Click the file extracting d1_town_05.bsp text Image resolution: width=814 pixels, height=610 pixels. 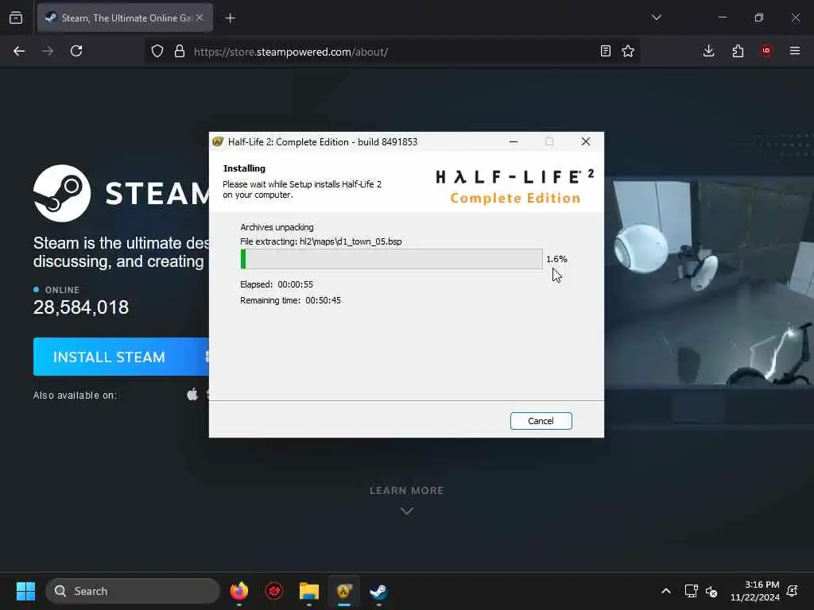(321, 241)
